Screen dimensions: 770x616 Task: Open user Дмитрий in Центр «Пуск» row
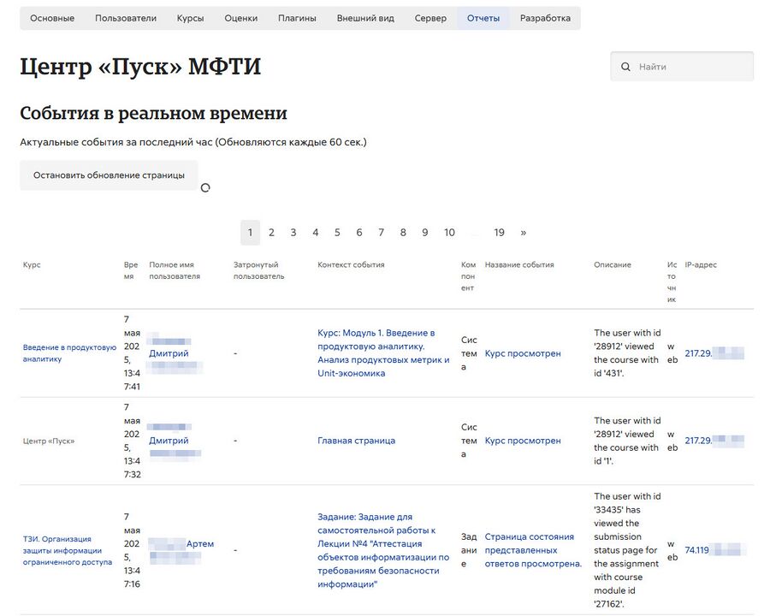click(169, 441)
